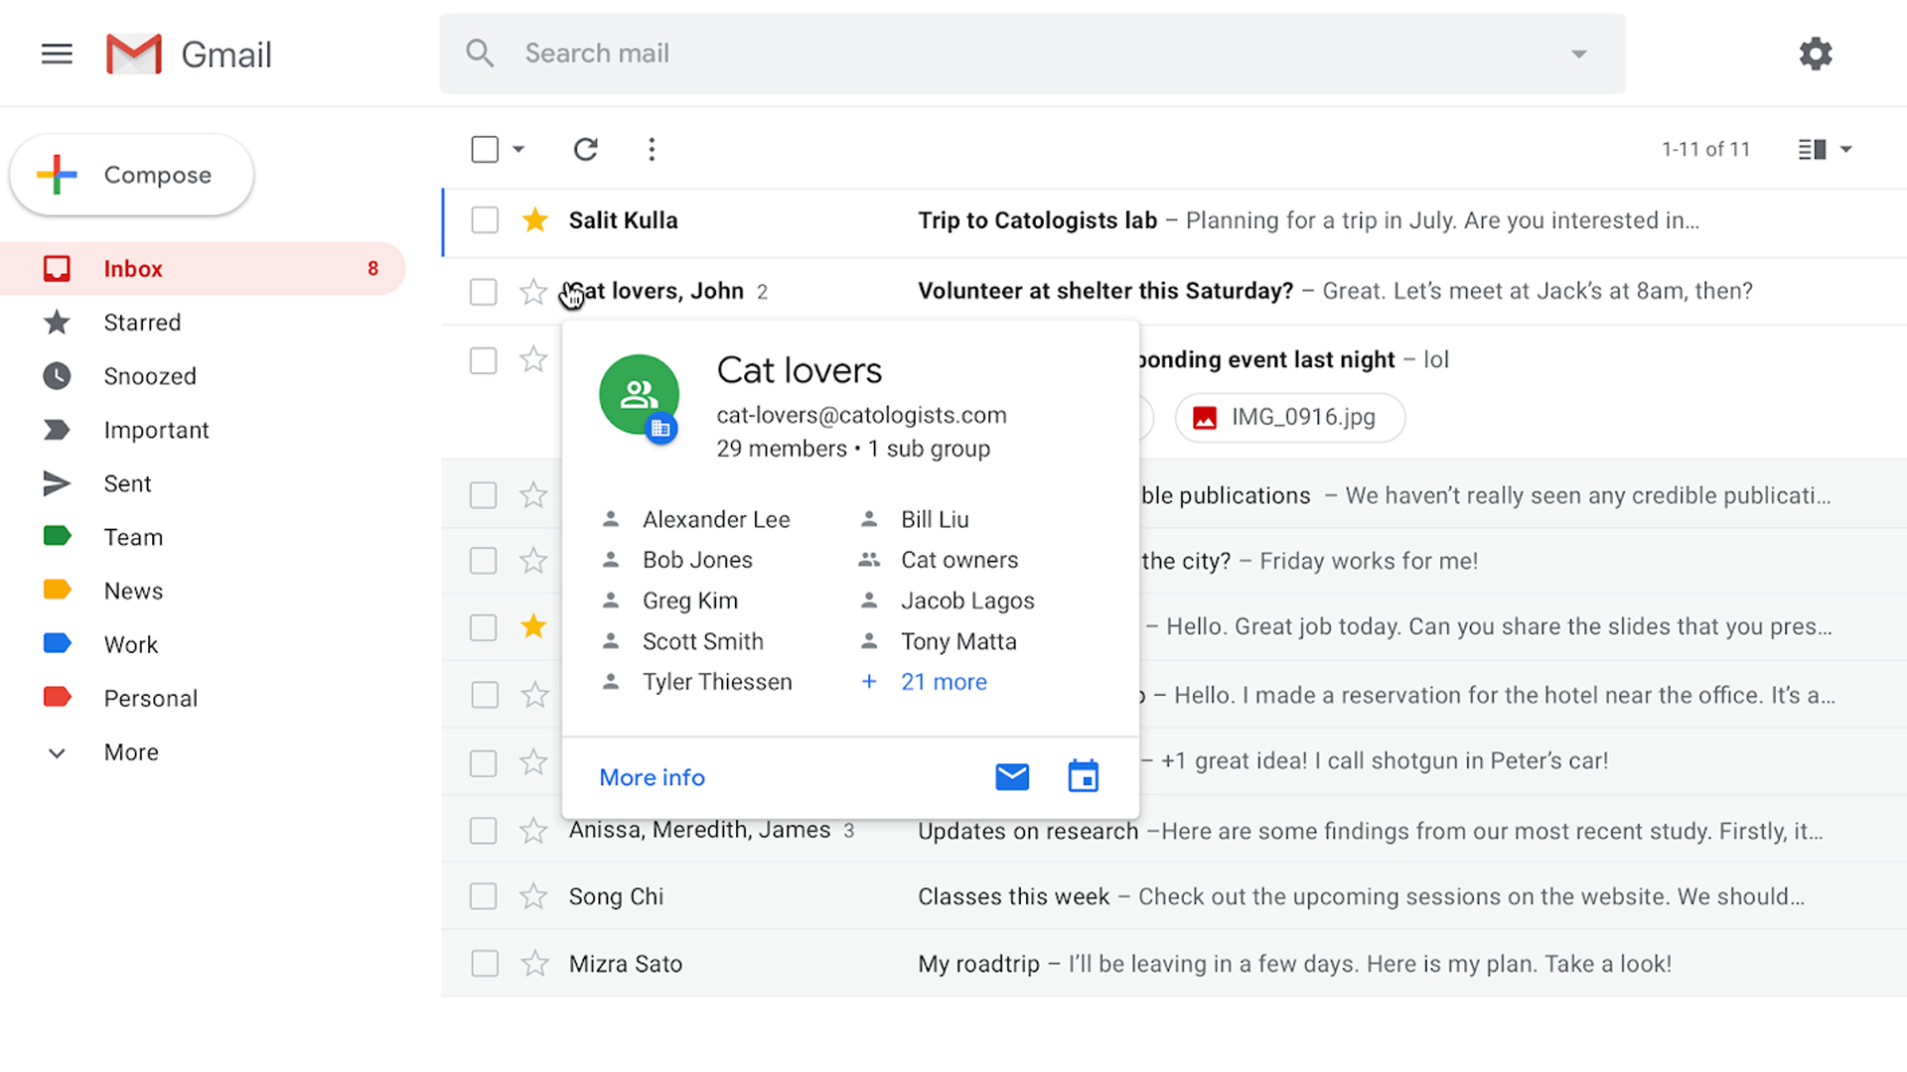This screenshot has width=1907, height=1072.
Task: Click the three-dot more options menu
Action: click(x=651, y=148)
